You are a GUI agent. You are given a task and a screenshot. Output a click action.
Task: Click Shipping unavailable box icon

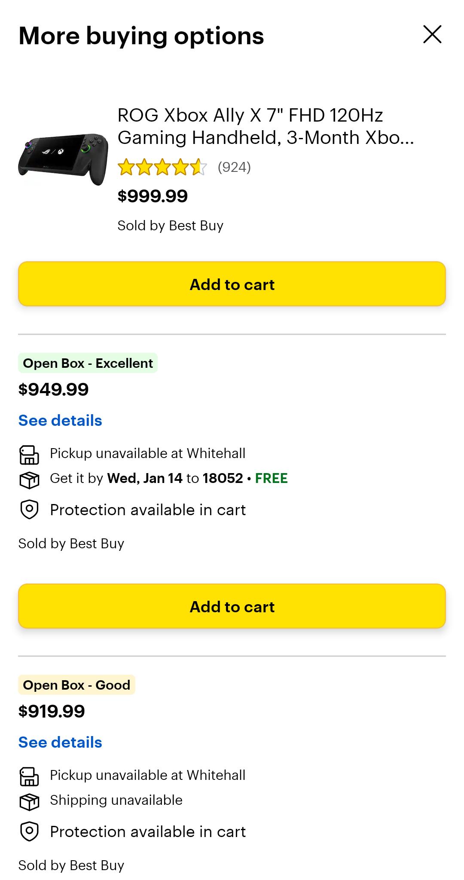29,802
